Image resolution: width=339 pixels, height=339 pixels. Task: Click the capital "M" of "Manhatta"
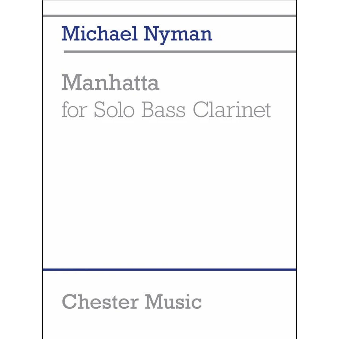click(x=70, y=83)
